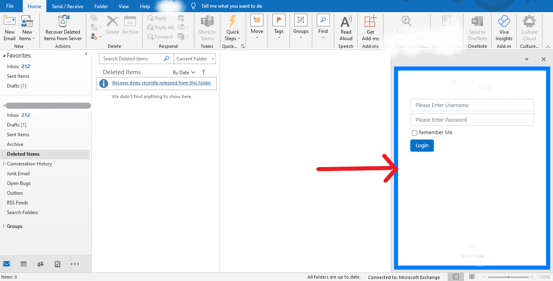Switch to the Help tab

tap(145, 6)
